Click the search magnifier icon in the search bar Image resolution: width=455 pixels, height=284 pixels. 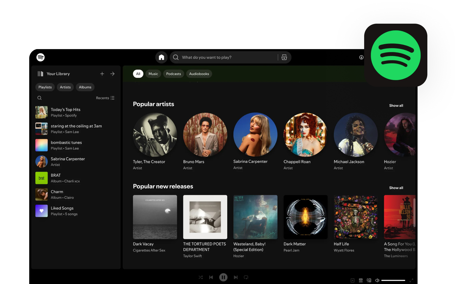[176, 57]
